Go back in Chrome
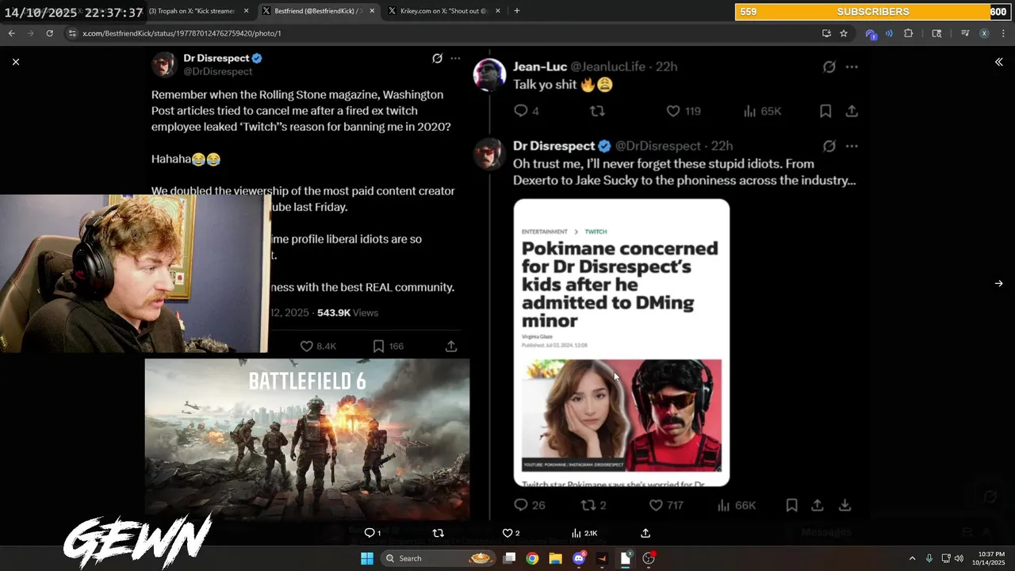 pos(11,33)
